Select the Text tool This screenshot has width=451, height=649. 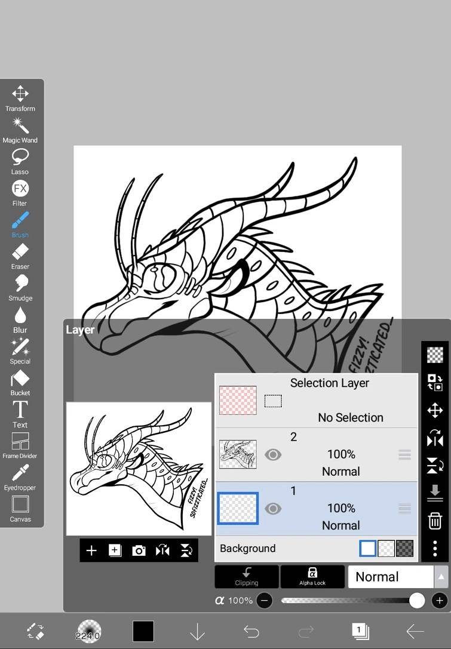pyautogui.click(x=20, y=415)
